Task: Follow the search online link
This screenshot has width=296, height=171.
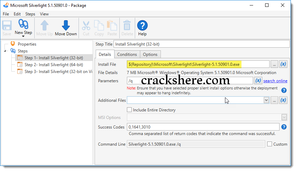Action: pyautogui.click(x=275, y=81)
